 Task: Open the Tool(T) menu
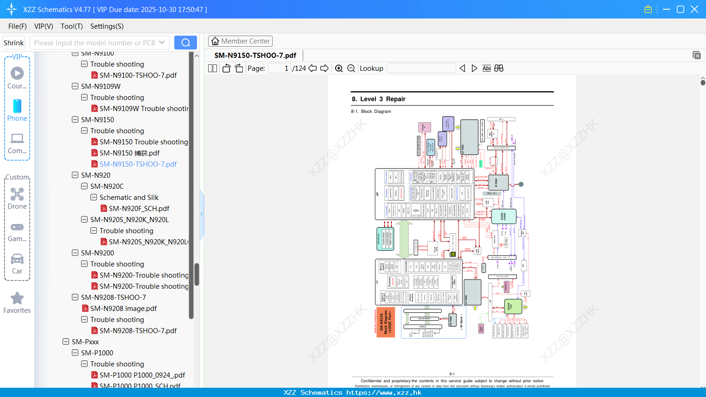[72, 26]
